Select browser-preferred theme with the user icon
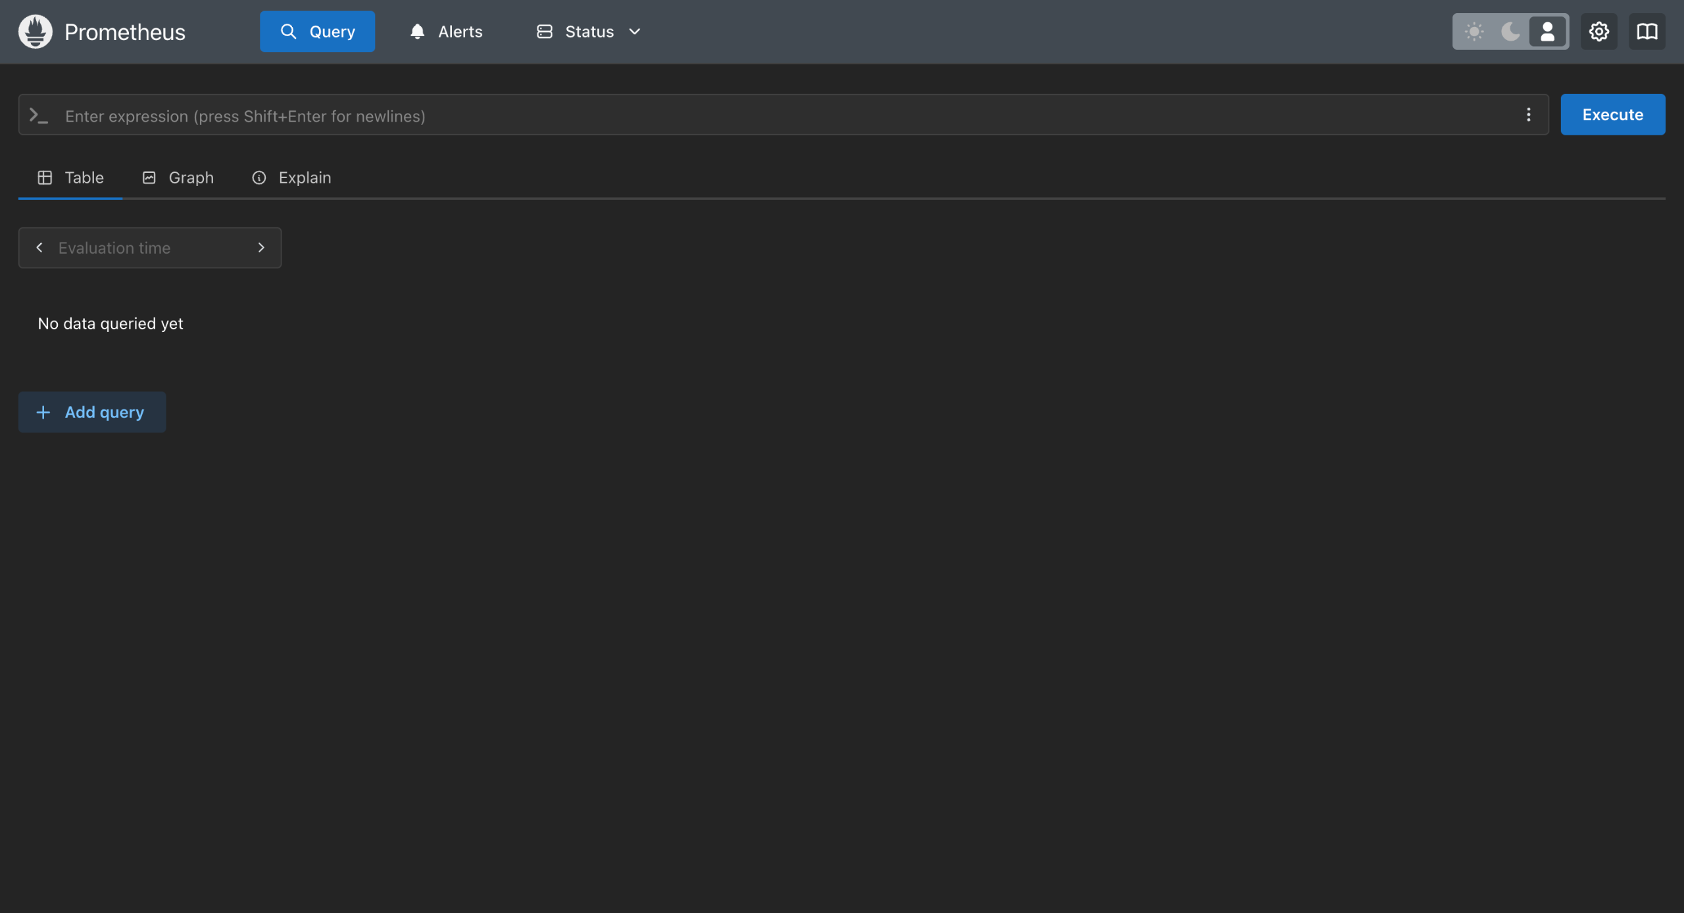1684x913 pixels. [1547, 32]
